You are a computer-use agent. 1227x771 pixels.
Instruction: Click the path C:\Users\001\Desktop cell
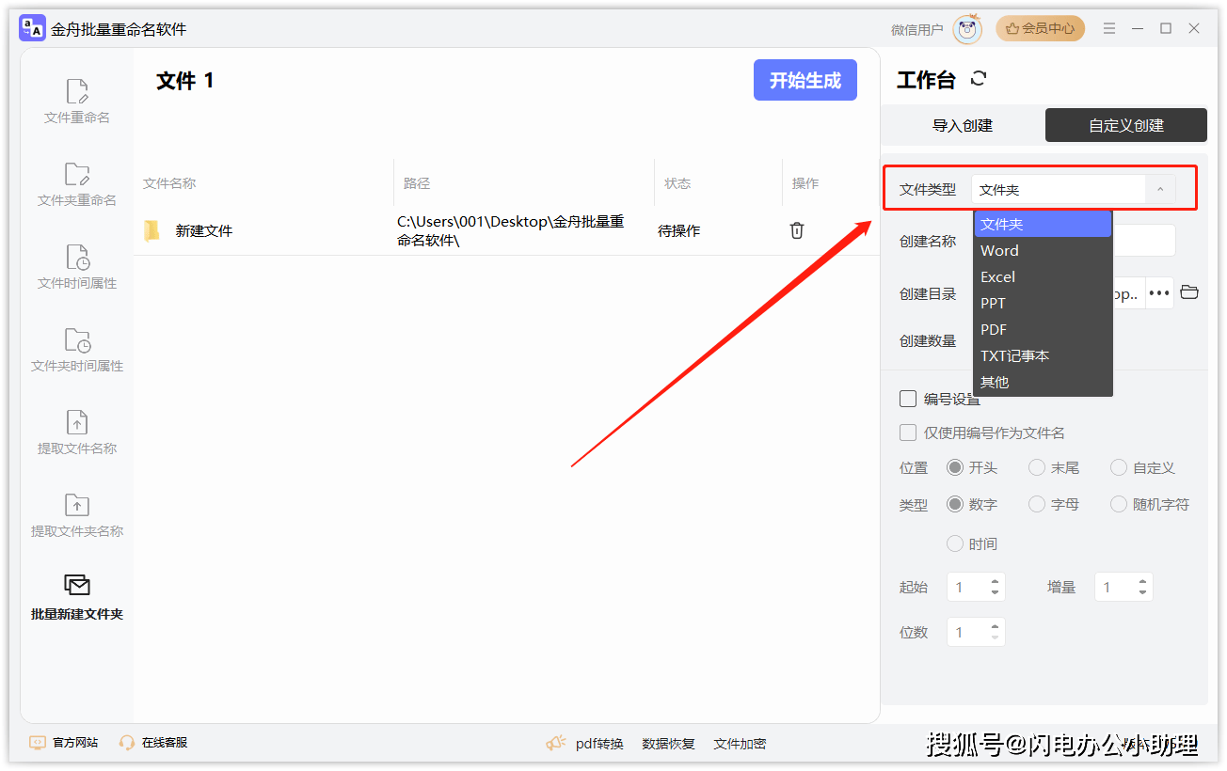(511, 231)
